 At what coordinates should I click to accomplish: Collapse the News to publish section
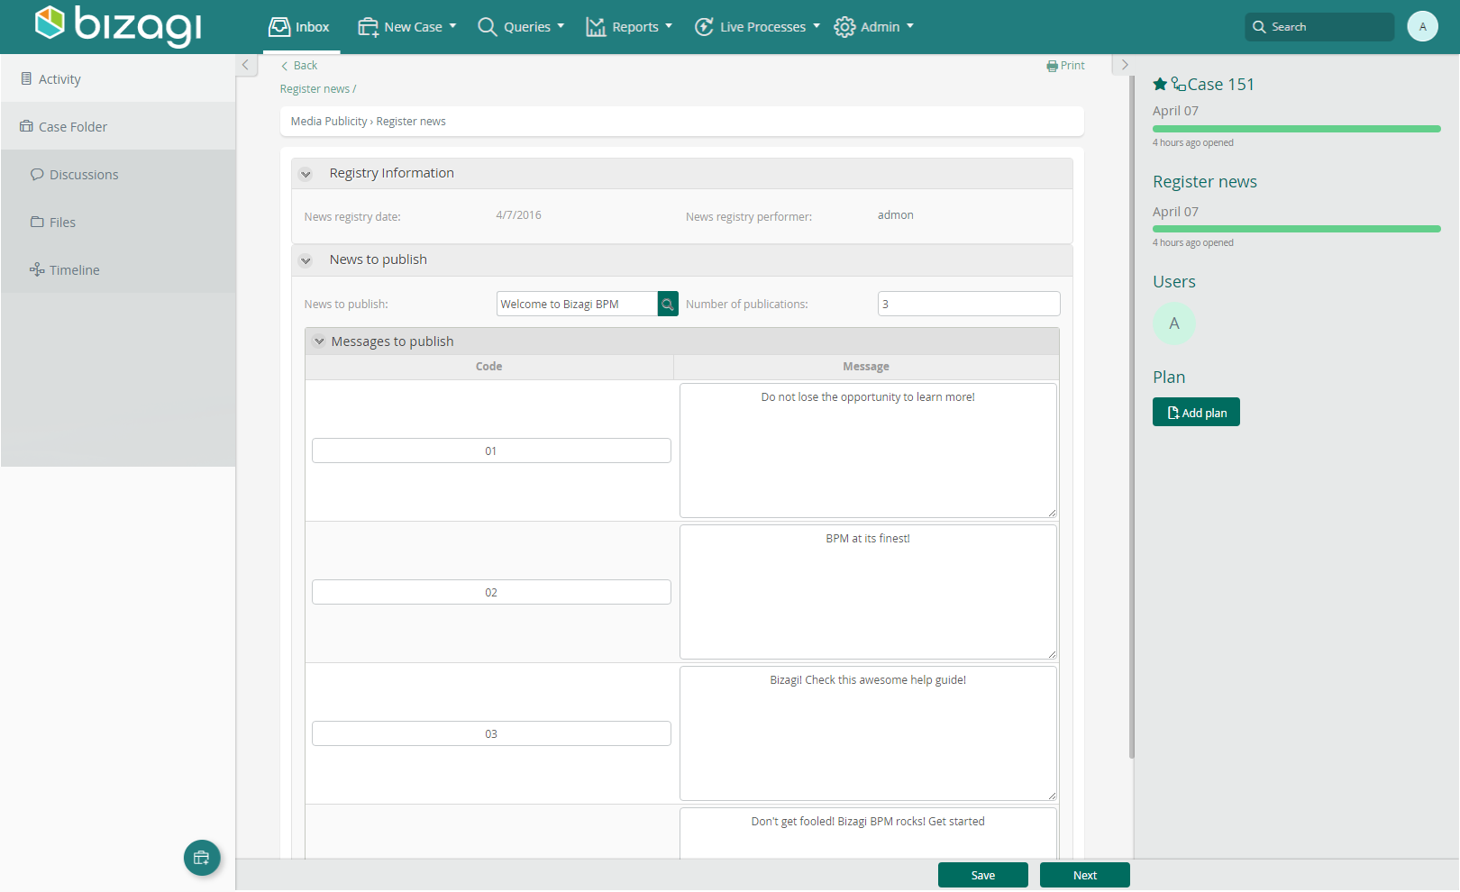[x=306, y=260]
